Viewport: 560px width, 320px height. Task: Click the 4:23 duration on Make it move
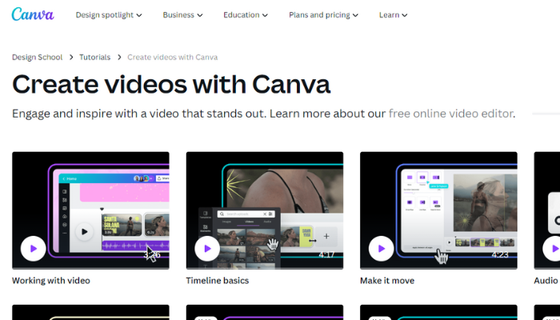coord(500,254)
